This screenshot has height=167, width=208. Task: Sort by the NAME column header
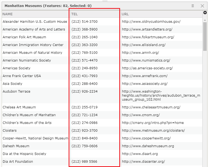pyautogui.click(x=8, y=14)
